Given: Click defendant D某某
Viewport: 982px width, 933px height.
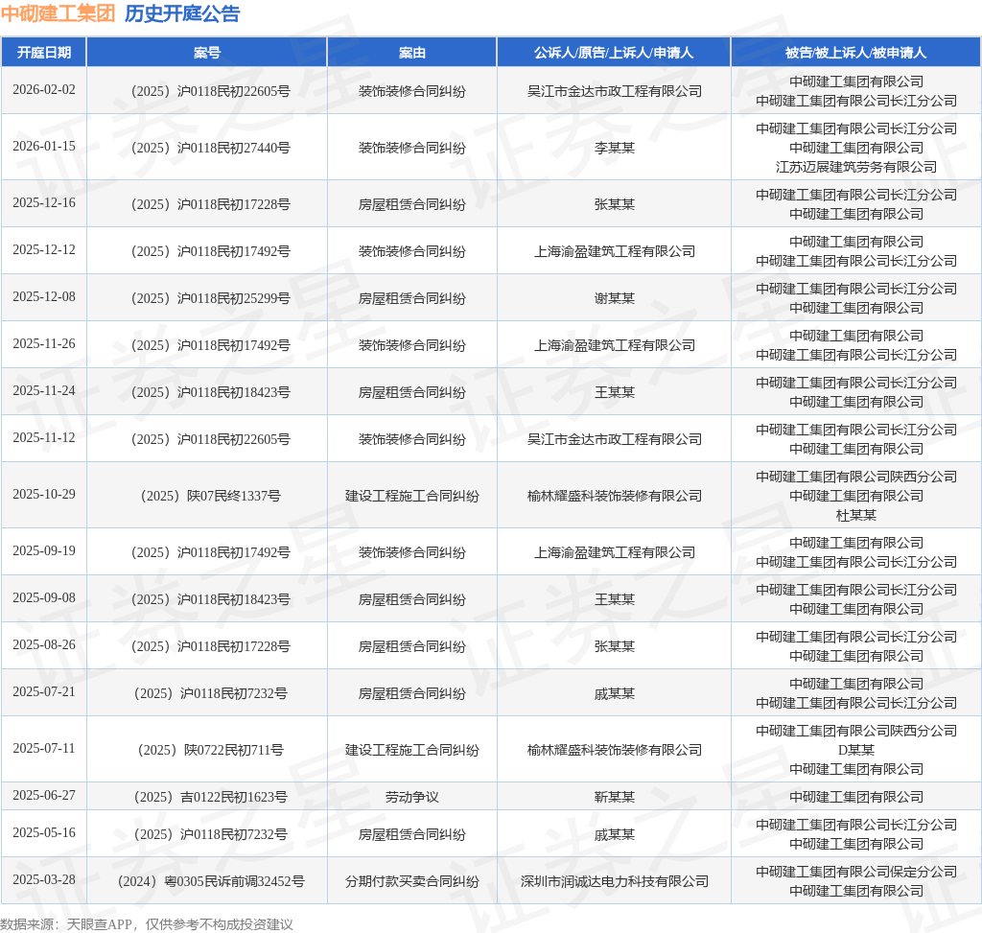Looking at the screenshot, I should pos(856,750).
